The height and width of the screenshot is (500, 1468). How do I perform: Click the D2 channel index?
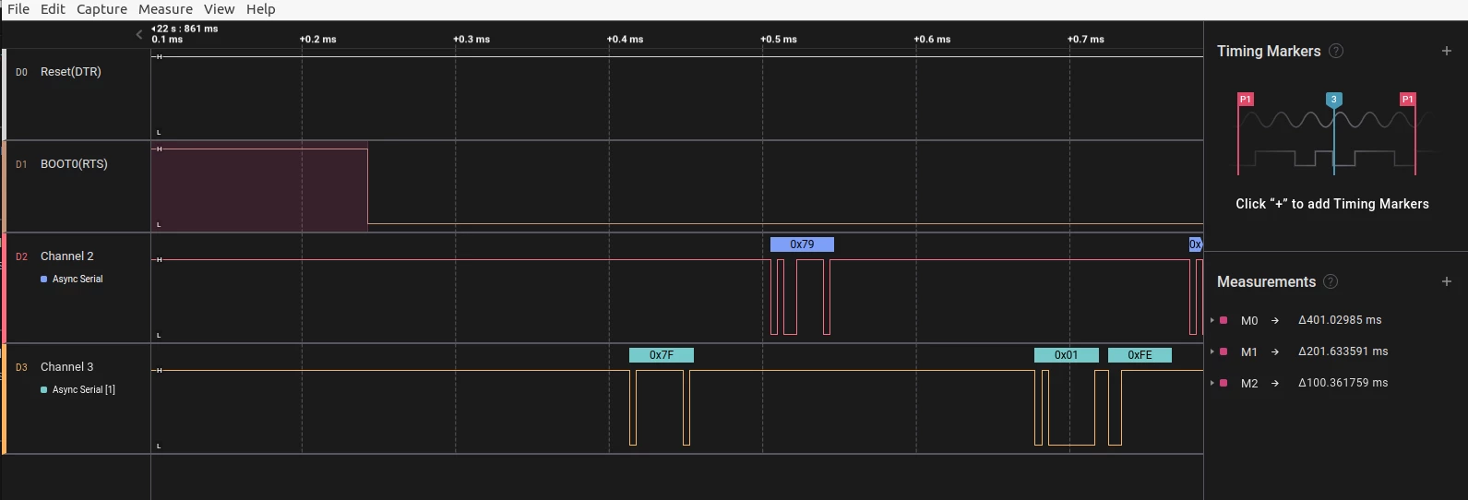pyautogui.click(x=21, y=256)
